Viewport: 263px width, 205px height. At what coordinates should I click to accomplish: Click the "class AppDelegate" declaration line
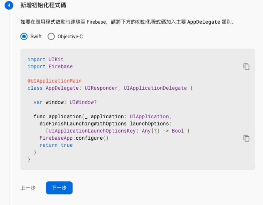click(110, 88)
